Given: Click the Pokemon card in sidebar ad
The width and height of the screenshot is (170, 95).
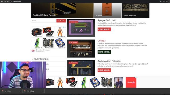Looking at the screenshot, I should (x=60, y=43).
